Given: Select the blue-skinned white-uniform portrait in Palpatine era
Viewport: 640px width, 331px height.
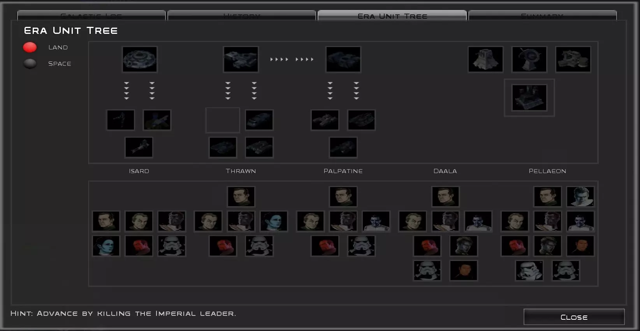Looking at the screenshot, I should click(376, 221).
